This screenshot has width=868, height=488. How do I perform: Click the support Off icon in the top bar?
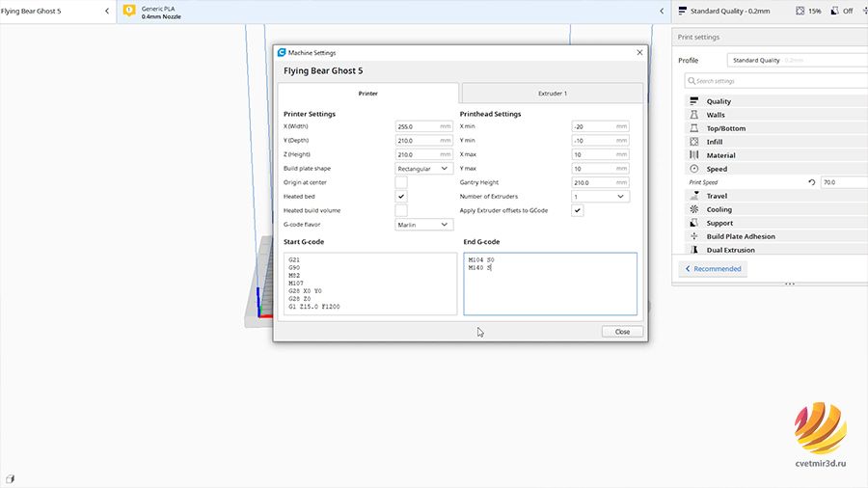pyautogui.click(x=835, y=11)
